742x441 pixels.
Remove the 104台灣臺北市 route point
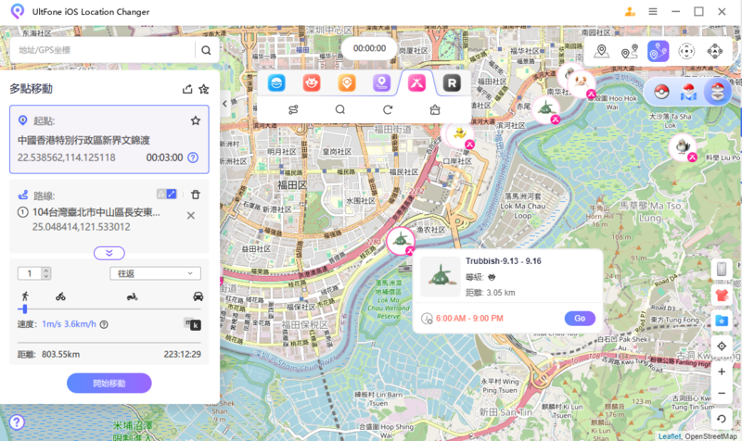[191, 216]
